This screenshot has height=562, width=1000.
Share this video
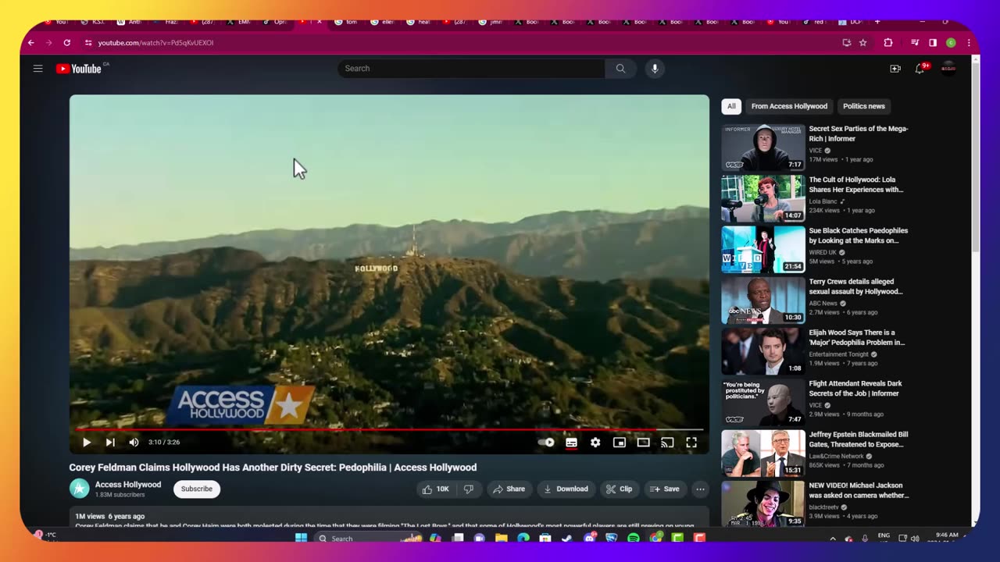point(508,489)
